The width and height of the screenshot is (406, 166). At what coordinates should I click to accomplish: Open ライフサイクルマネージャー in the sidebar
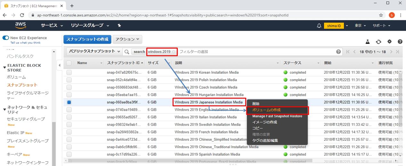[28, 95]
